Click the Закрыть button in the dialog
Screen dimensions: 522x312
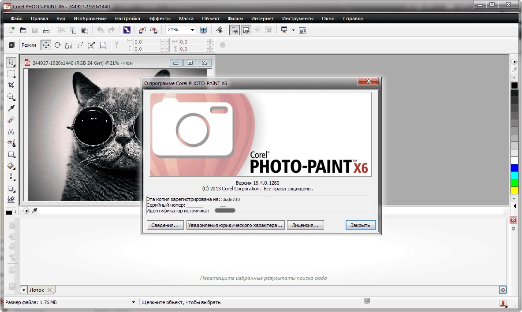point(361,225)
